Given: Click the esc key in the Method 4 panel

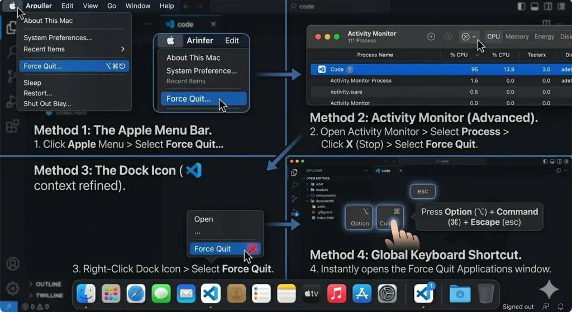Looking at the screenshot, I should [423, 191].
